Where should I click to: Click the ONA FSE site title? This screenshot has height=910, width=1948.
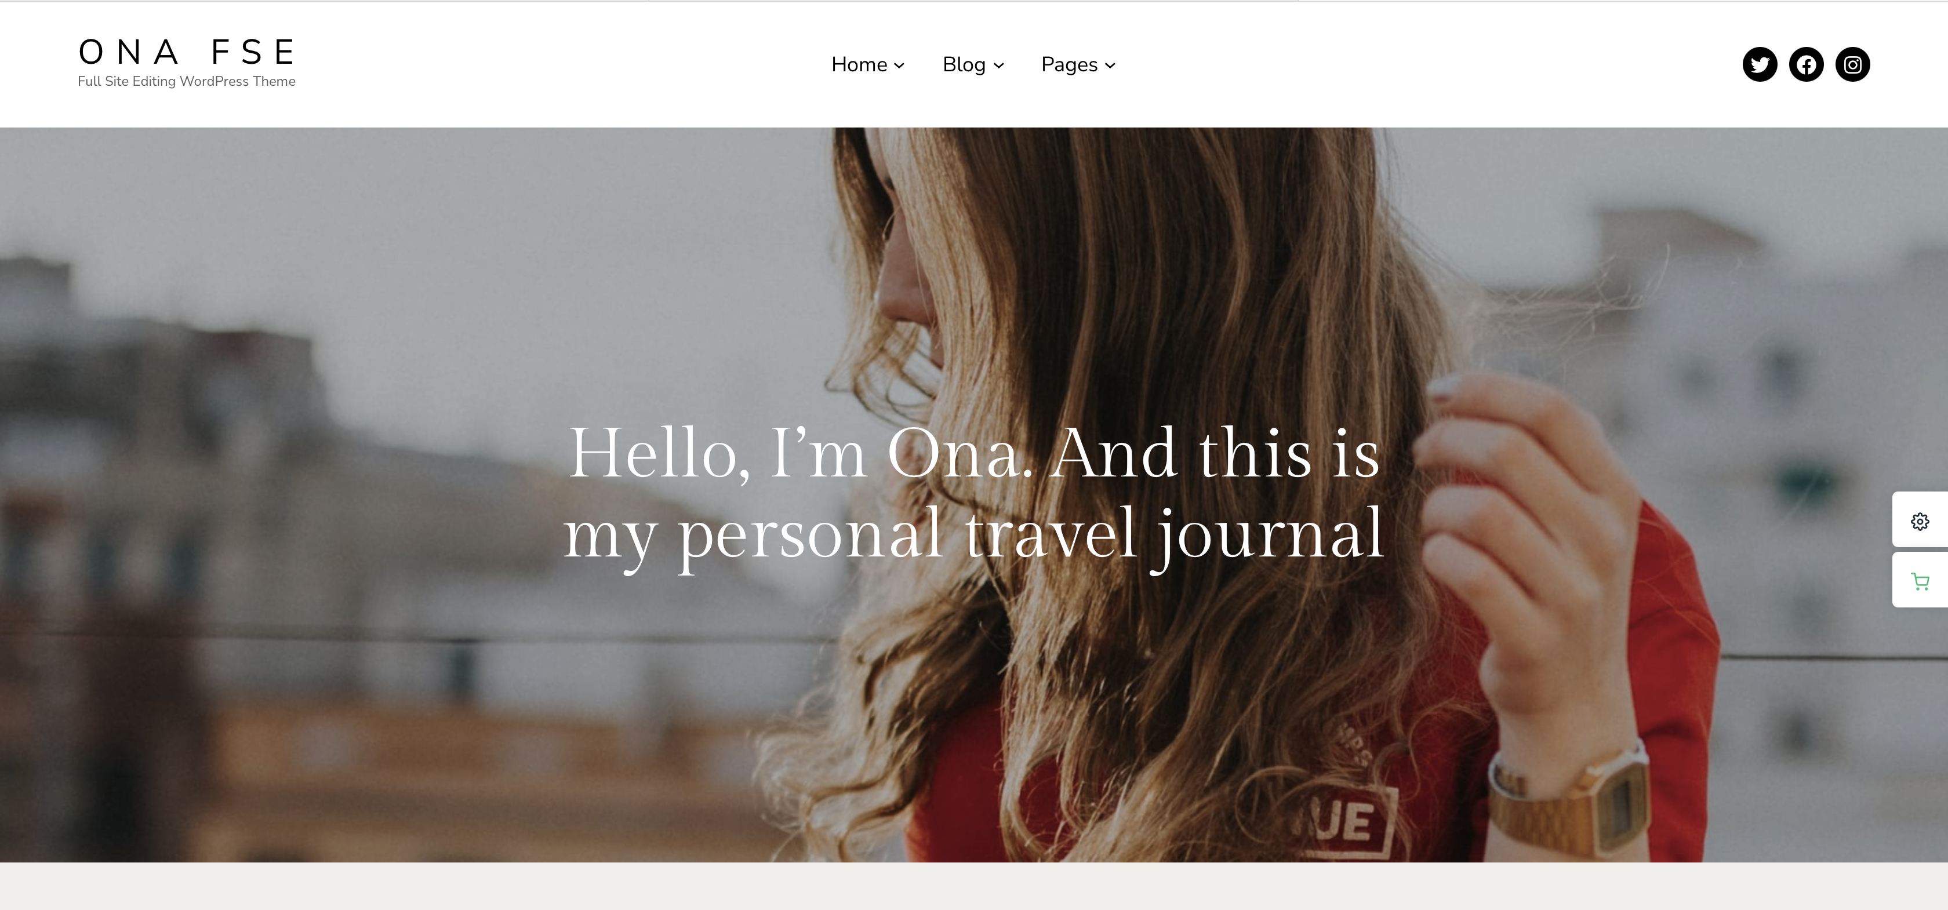coord(187,52)
